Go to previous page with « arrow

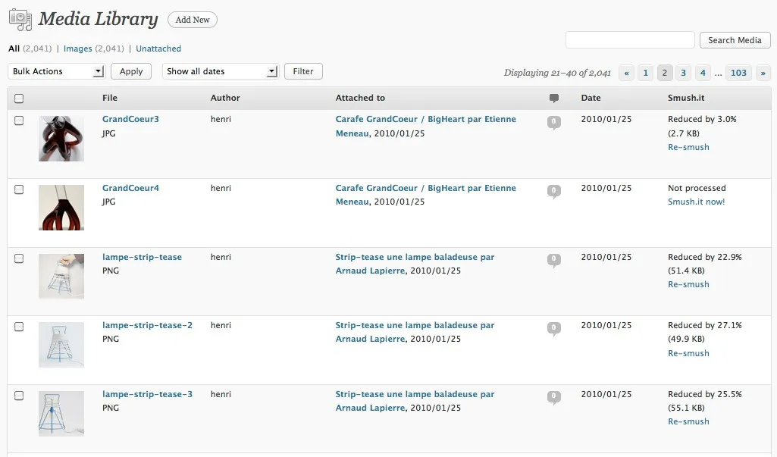tap(626, 73)
